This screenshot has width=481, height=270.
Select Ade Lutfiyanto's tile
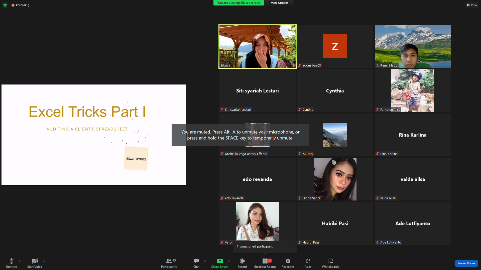413,223
